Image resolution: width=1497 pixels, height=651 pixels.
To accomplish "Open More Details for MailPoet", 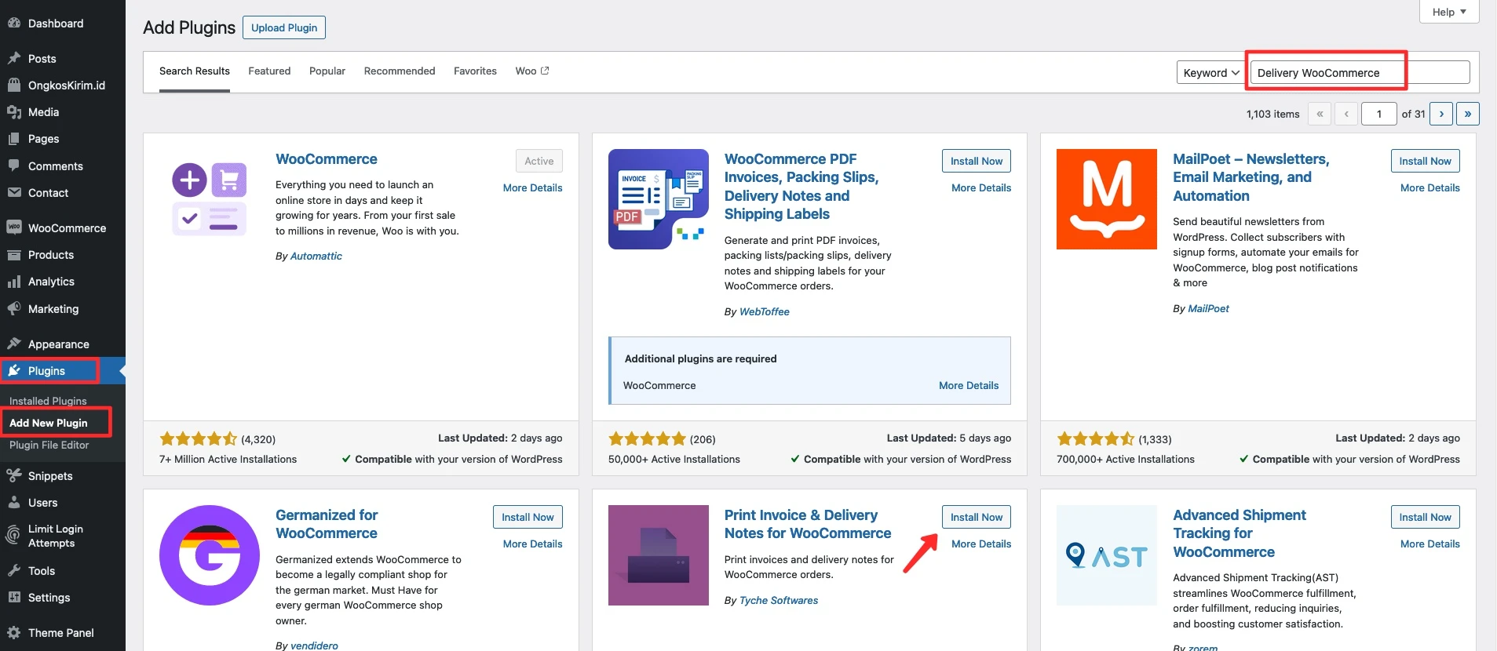I will 1429,187.
